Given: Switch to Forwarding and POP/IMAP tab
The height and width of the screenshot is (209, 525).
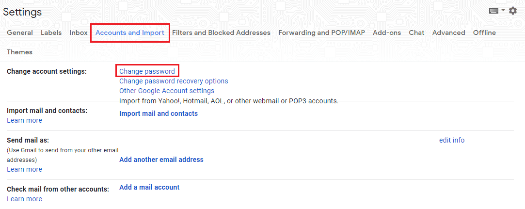Looking at the screenshot, I should pyautogui.click(x=321, y=33).
